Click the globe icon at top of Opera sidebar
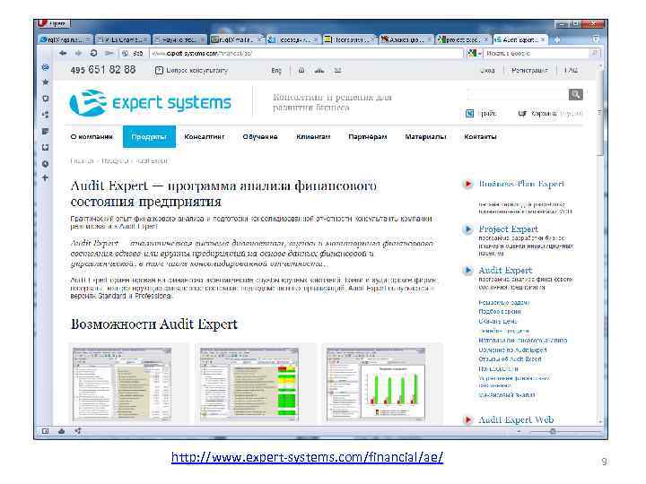 (x=46, y=67)
